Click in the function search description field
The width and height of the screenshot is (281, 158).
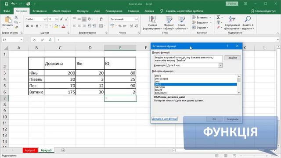(x=188, y=59)
